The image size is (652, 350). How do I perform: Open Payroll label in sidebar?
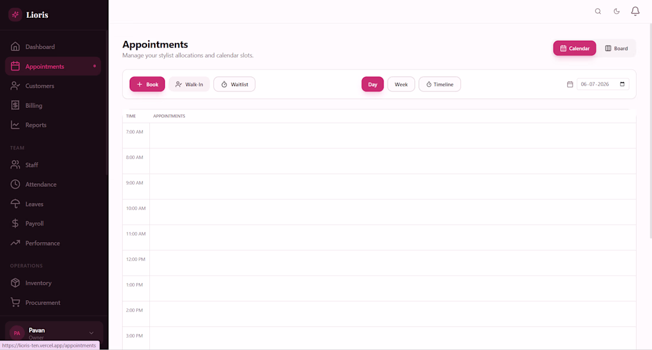coord(34,224)
